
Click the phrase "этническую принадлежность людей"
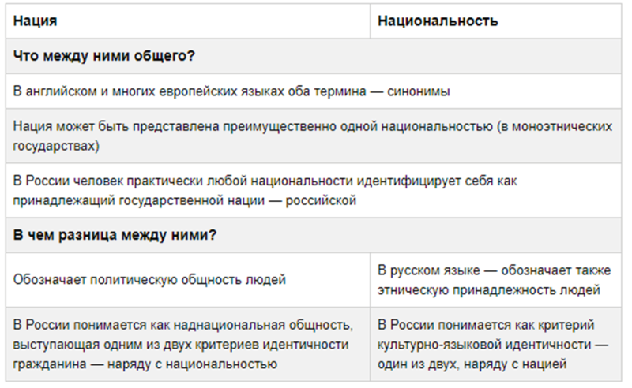pos(491,289)
